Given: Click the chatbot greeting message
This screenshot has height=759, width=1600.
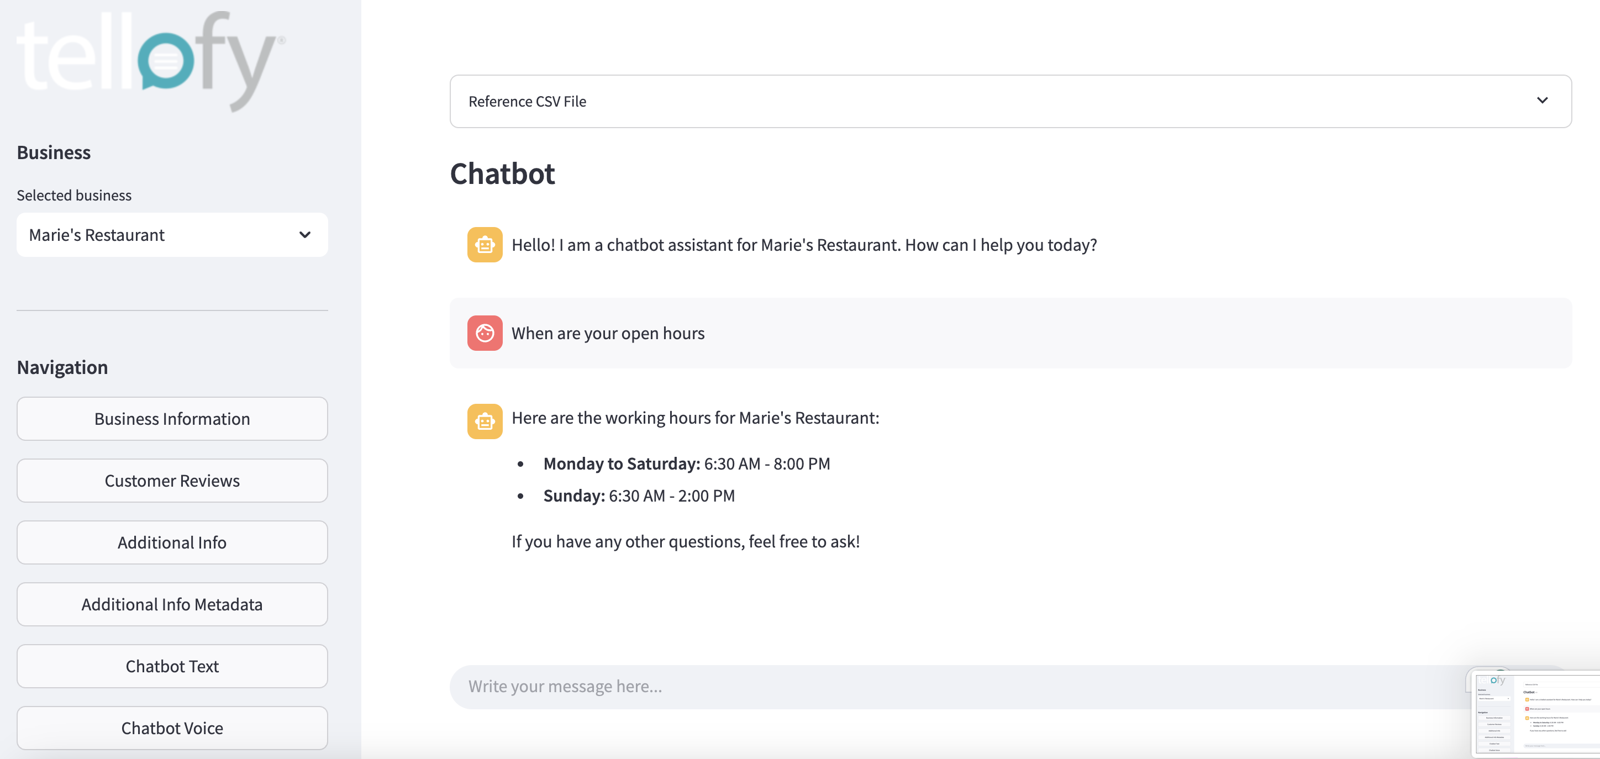Looking at the screenshot, I should (804, 245).
